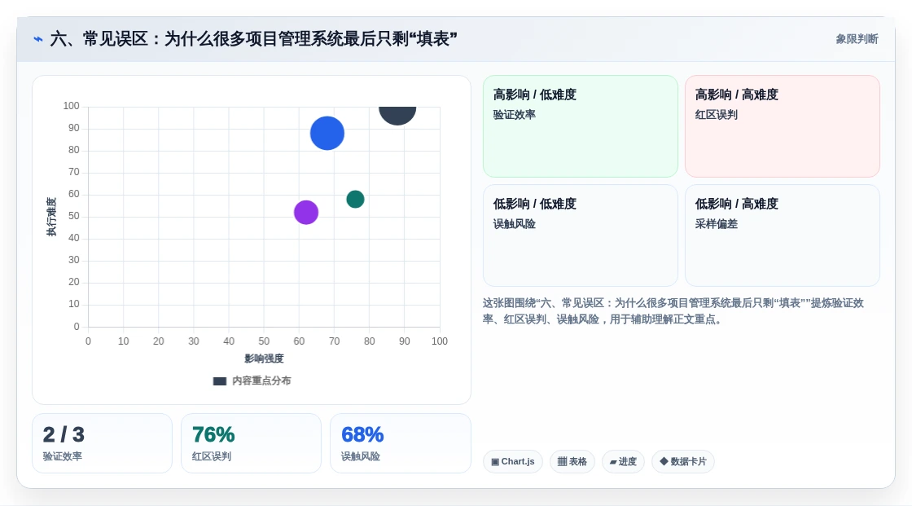
Task: Click the 执行难度 y-axis title
Action: tap(52, 217)
